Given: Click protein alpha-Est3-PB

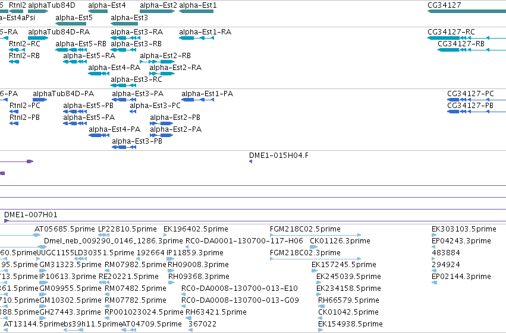Looking at the screenshot, I should point(137,141).
